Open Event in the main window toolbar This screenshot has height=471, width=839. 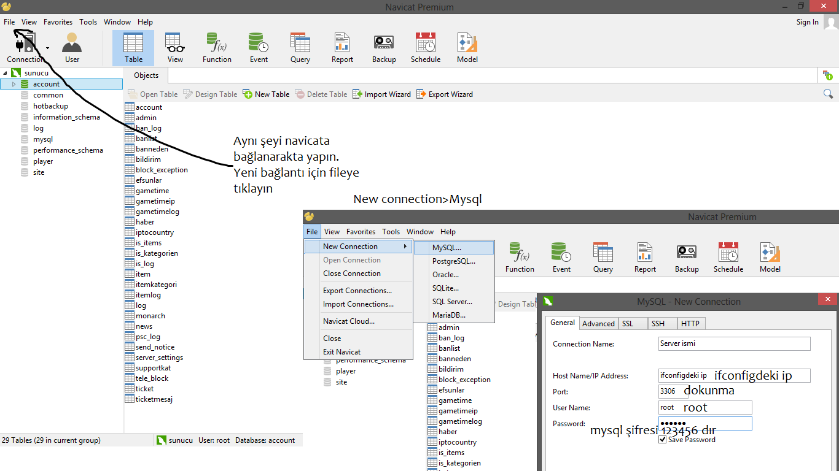tap(259, 48)
